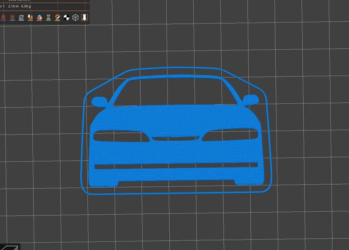349x250 pixels.
Task: Click the hourglass time icon
Action: pos(48,17)
